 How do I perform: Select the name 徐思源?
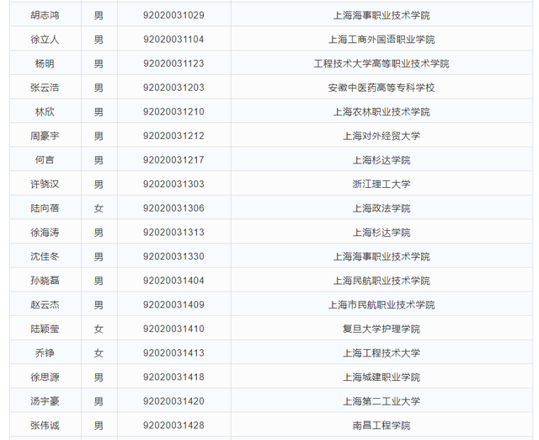click(45, 377)
